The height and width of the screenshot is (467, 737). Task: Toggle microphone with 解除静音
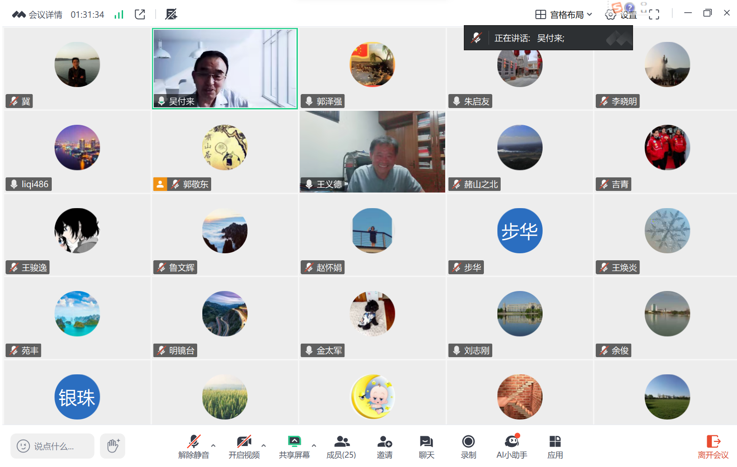click(193, 447)
